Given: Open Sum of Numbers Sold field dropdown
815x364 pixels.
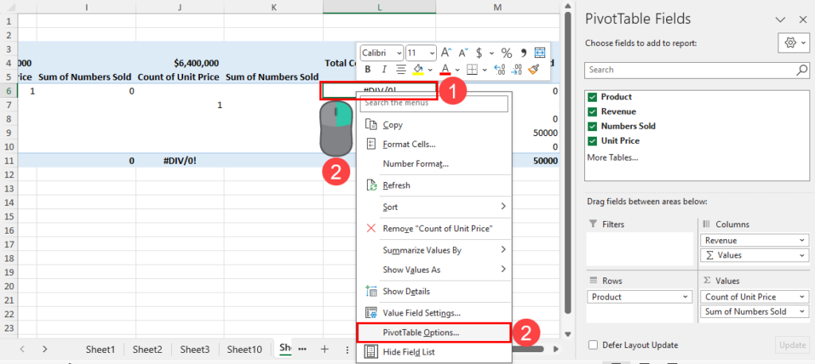Looking at the screenshot, I should coord(803,312).
